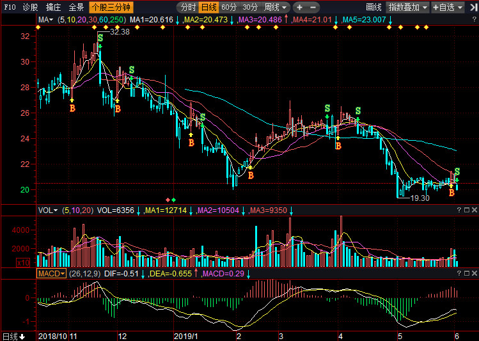Open the 周线 period dropdown

click(275, 8)
